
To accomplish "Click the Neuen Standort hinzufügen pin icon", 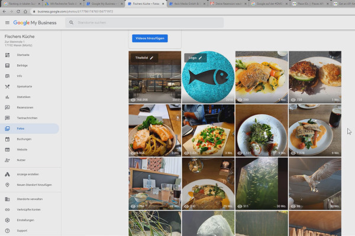I will (x=7, y=185).
